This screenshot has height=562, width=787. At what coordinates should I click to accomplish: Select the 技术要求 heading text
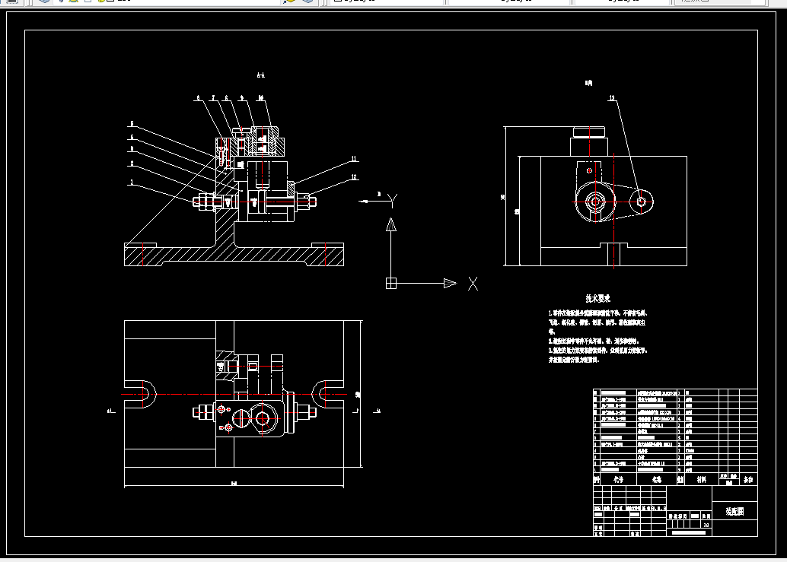pyautogui.click(x=597, y=298)
